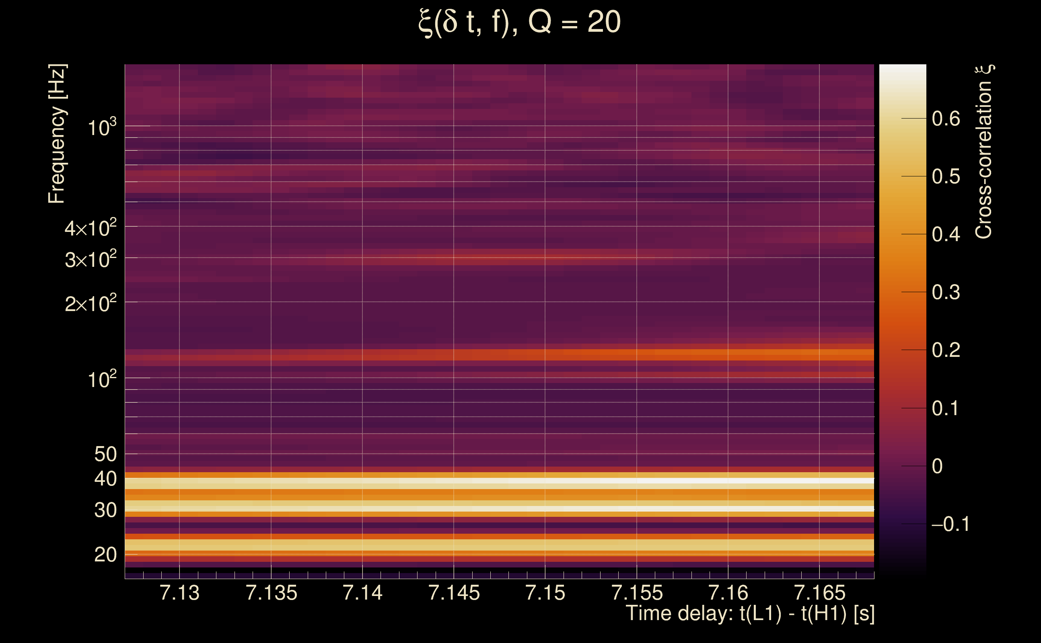Select the 7.13 x-axis tick label
1041x643 pixels.
[179, 593]
